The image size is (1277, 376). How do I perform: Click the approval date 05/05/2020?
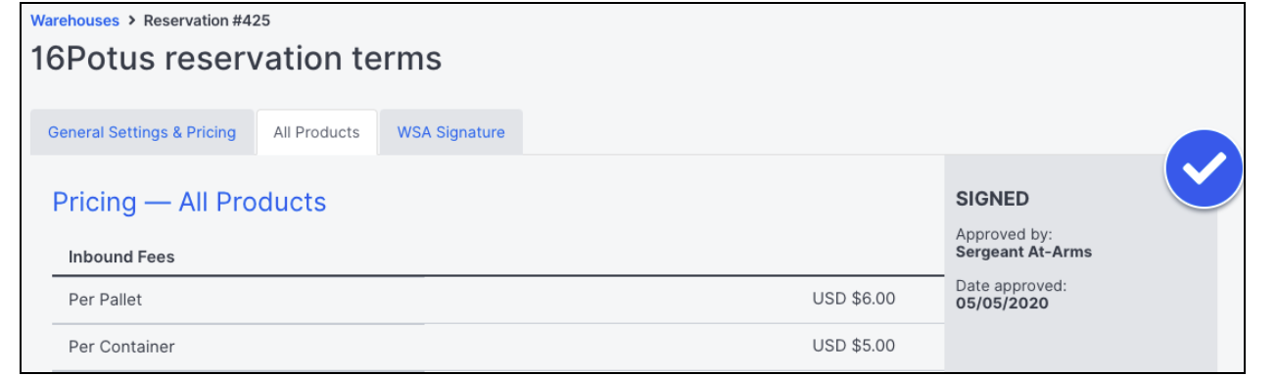click(1002, 304)
